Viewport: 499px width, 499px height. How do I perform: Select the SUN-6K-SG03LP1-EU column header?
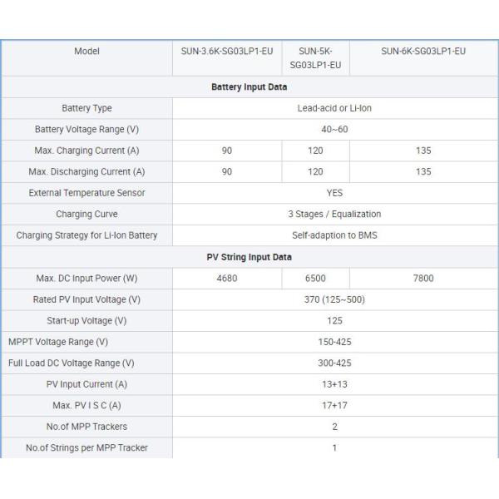click(422, 52)
